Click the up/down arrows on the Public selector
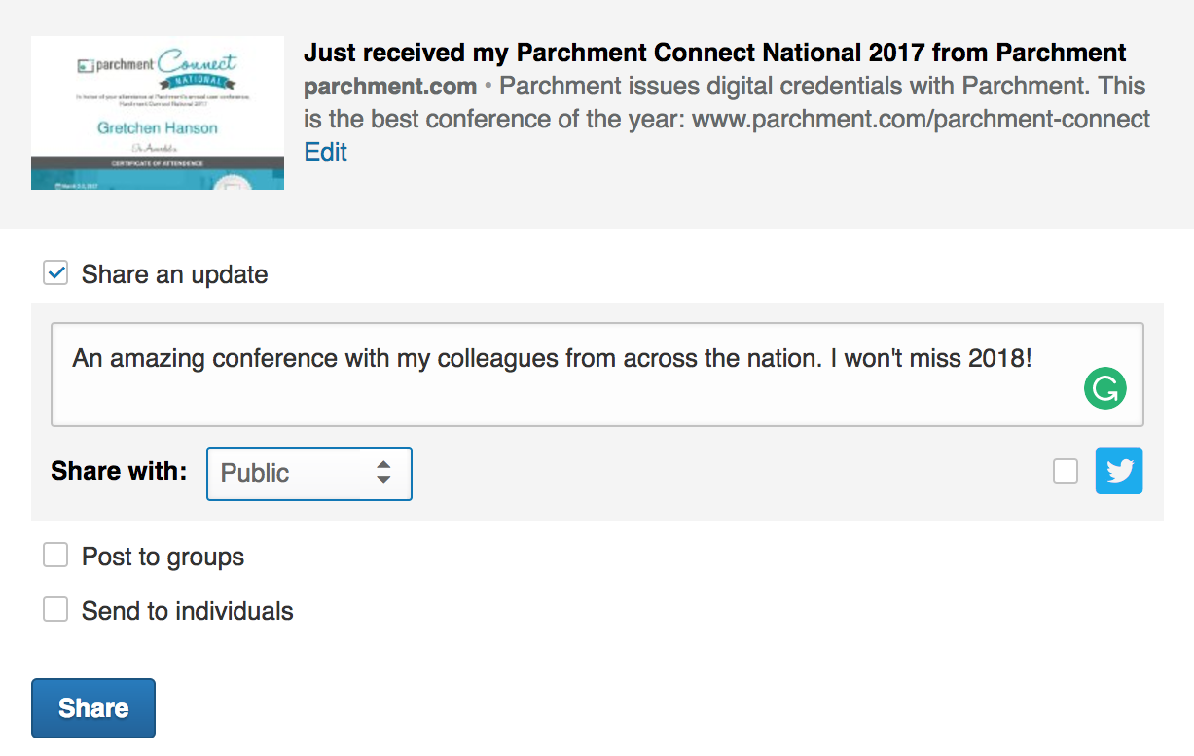 click(383, 473)
